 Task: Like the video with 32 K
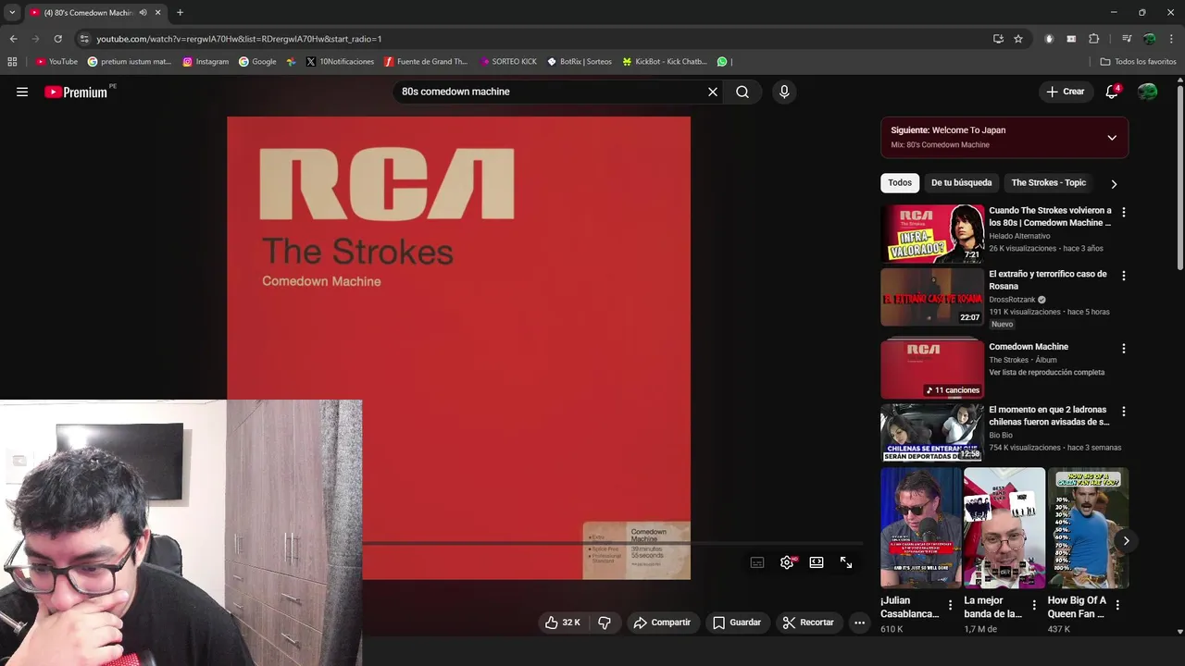(562, 623)
